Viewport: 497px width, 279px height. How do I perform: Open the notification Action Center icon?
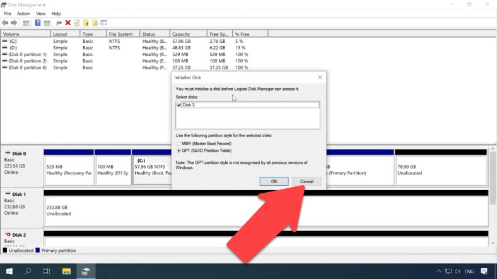484,271
